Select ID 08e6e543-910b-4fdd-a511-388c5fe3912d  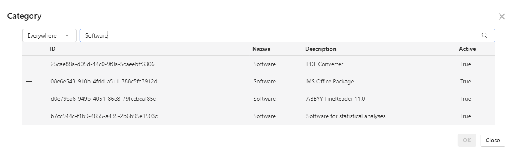[x=104, y=81]
